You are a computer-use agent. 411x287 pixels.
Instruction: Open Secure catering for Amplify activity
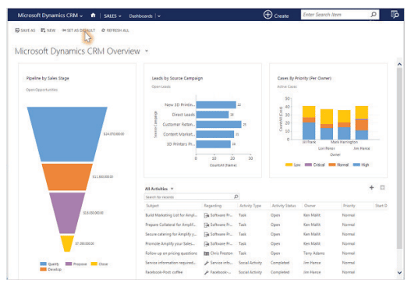[171, 234]
